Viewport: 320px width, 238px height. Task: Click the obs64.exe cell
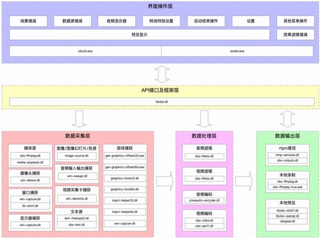coord(237,51)
